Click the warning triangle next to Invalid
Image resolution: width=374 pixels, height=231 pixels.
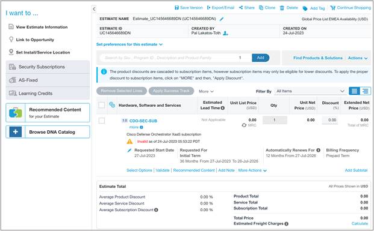click(x=129, y=142)
